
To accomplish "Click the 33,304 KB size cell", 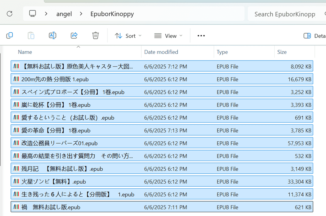I will [x=299, y=182].
